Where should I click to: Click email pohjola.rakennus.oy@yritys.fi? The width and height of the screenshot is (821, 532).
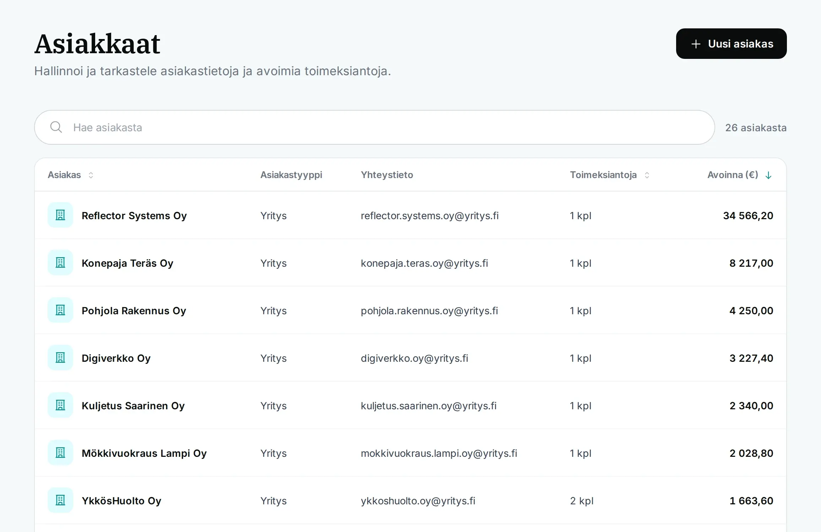pyautogui.click(x=429, y=311)
